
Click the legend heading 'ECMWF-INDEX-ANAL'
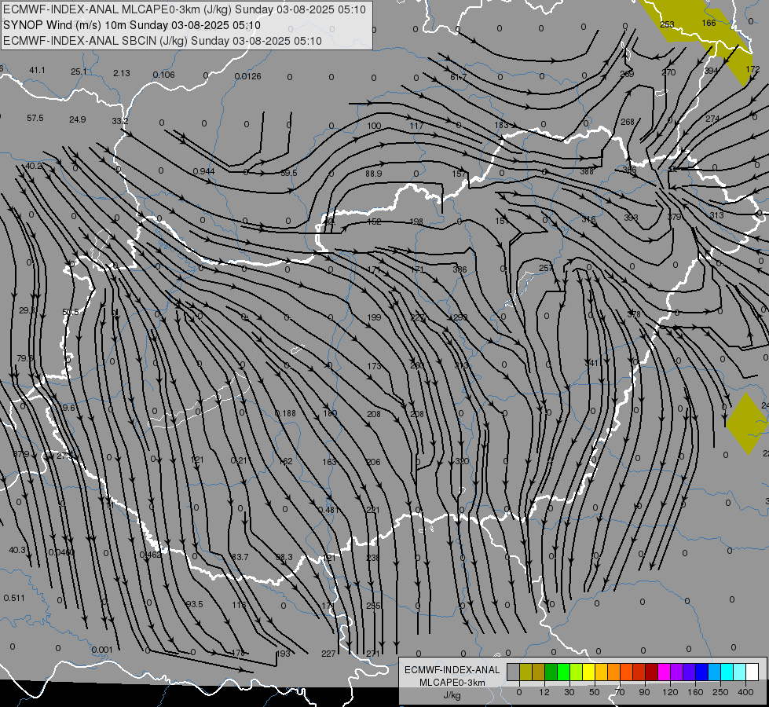pyautogui.click(x=452, y=670)
